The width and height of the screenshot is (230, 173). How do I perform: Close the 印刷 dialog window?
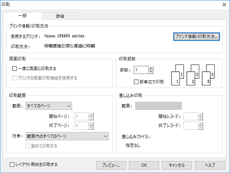(224, 5)
